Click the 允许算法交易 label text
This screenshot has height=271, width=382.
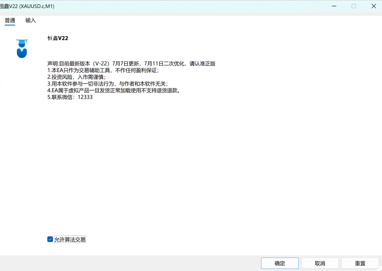pyautogui.click(x=70, y=239)
